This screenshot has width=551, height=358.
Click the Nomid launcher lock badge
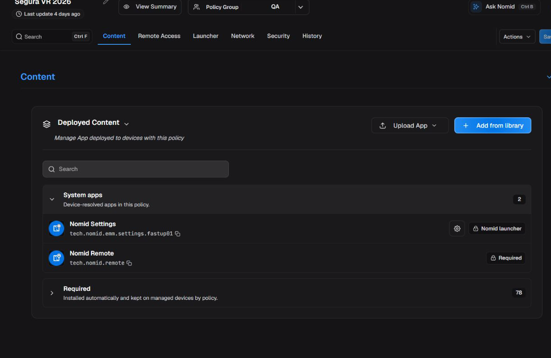pyautogui.click(x=497, y=228)
